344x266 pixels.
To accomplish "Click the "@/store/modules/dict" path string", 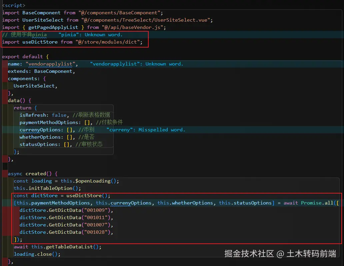I will [107, 42].
